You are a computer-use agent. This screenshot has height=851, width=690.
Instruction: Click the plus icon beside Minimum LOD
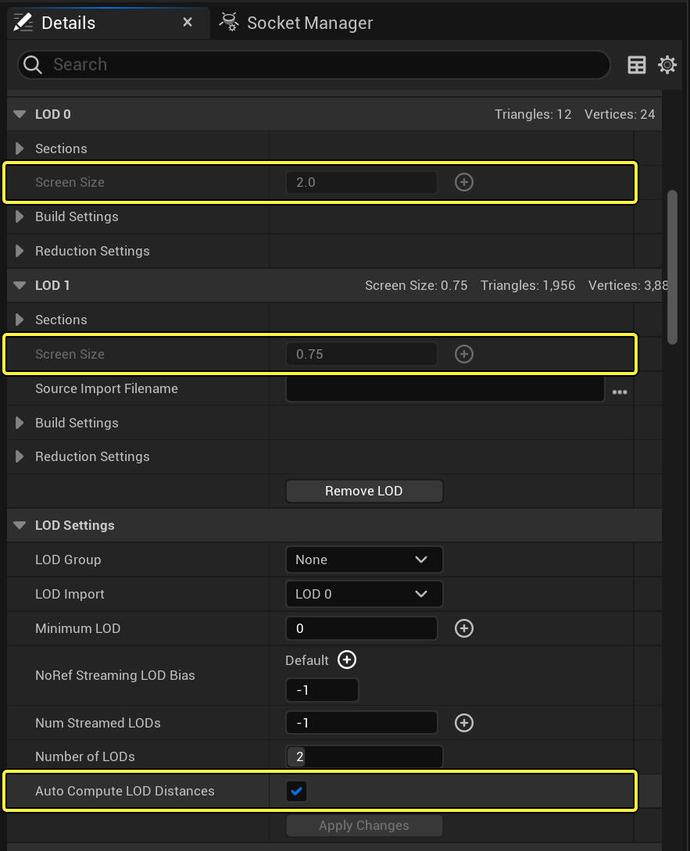point(464,628)
